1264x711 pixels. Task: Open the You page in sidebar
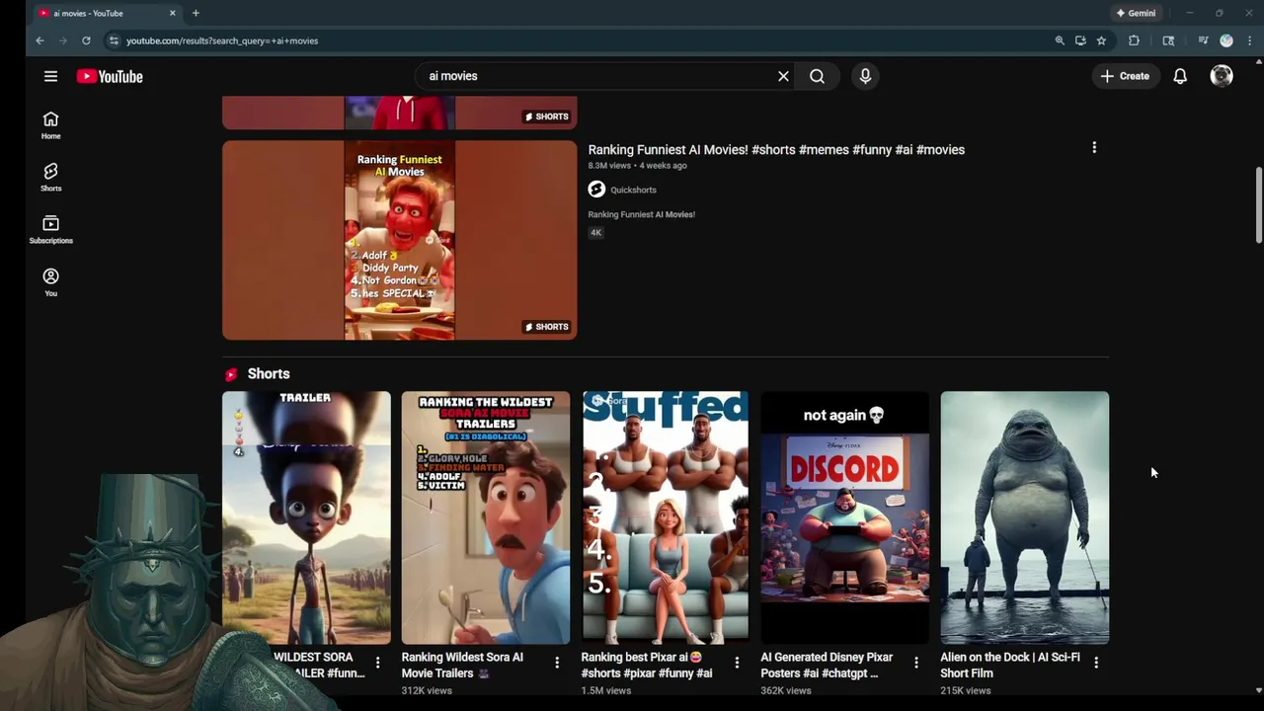50,282
